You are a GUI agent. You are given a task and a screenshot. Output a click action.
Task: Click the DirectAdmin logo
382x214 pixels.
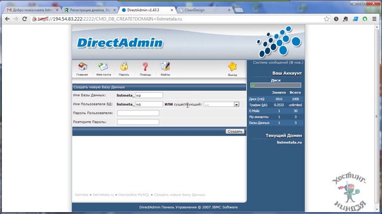120,43
